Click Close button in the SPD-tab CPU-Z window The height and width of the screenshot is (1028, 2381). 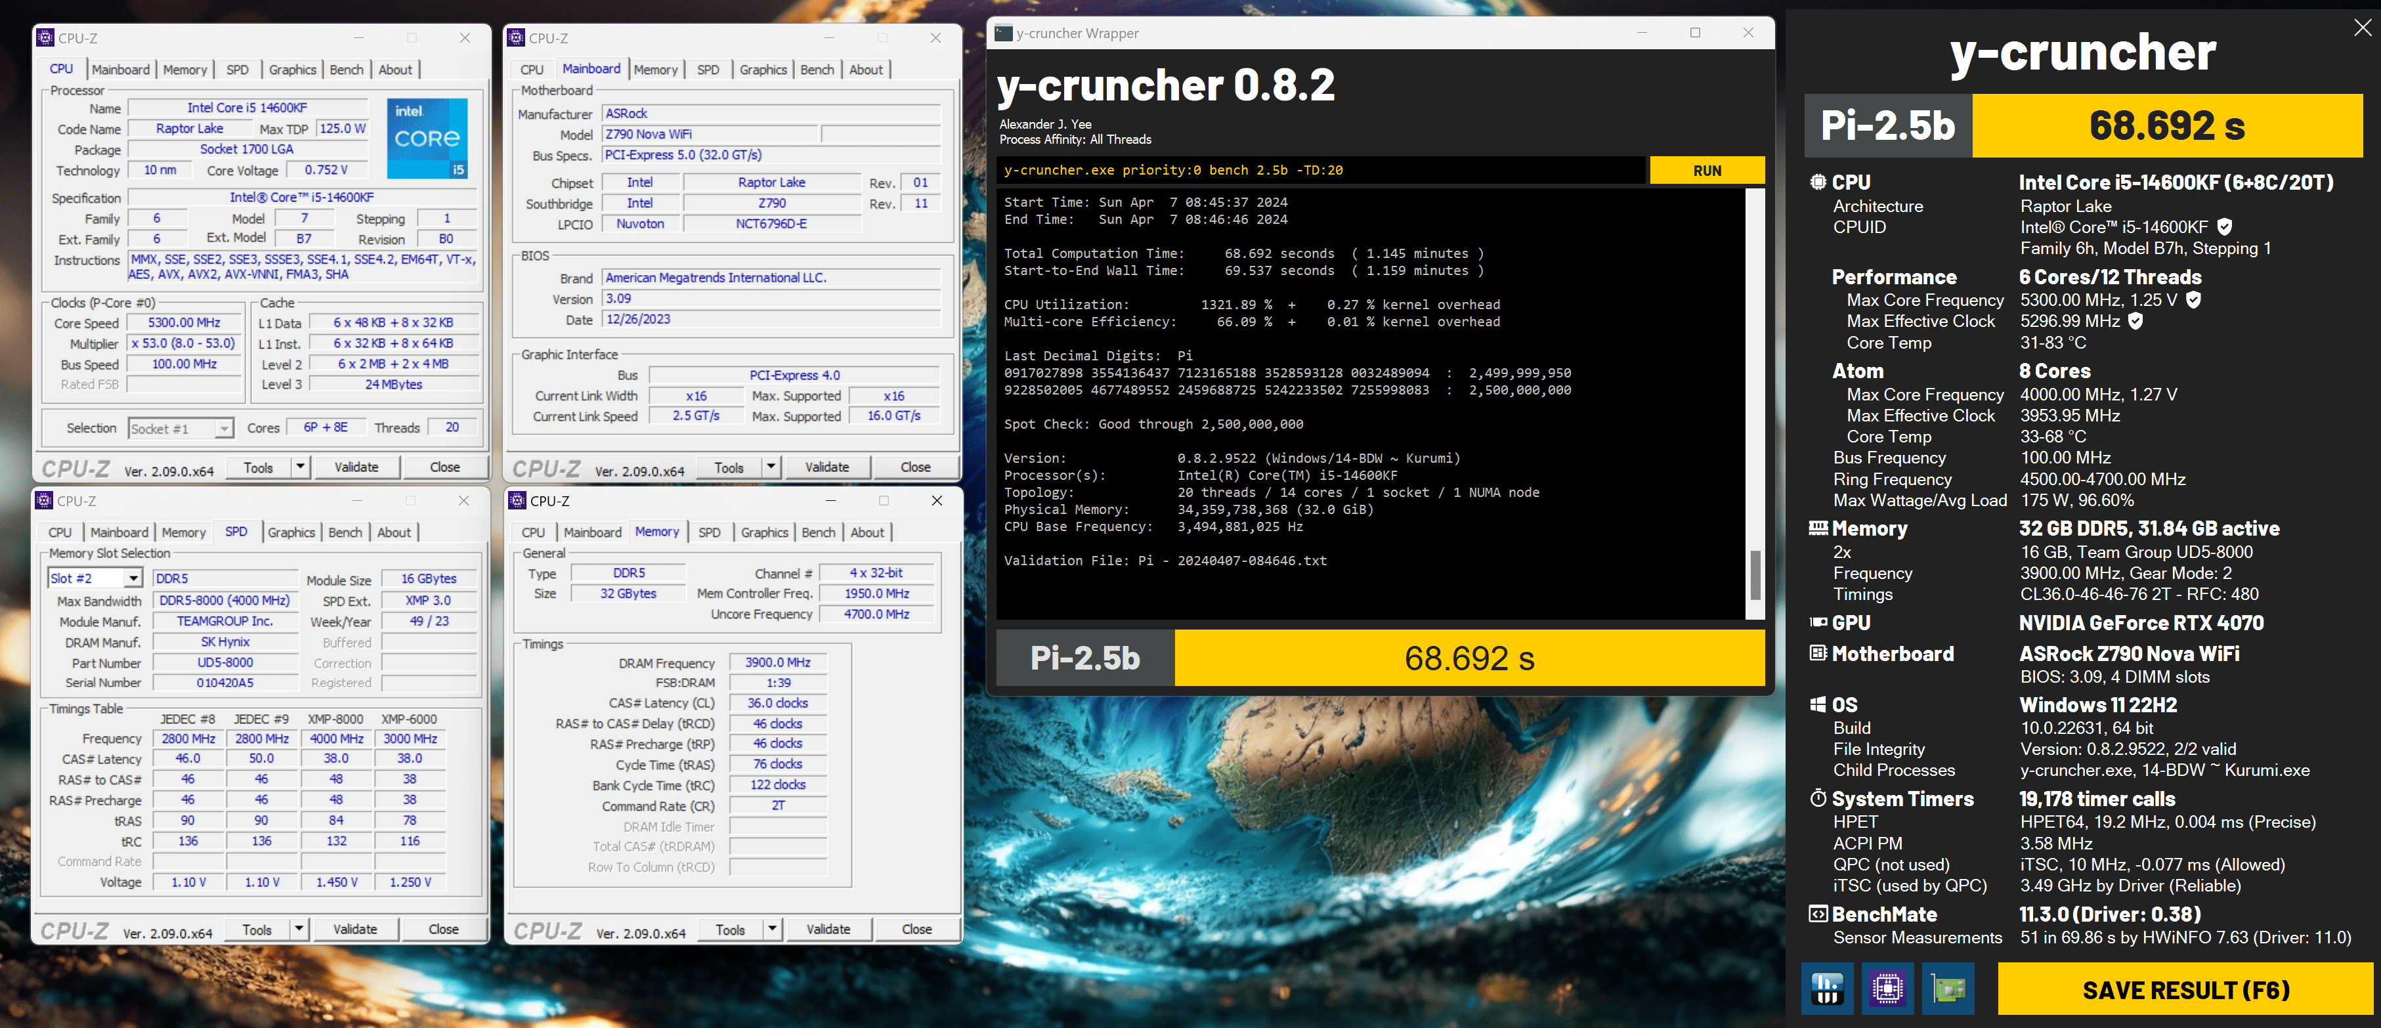point(442,929)
